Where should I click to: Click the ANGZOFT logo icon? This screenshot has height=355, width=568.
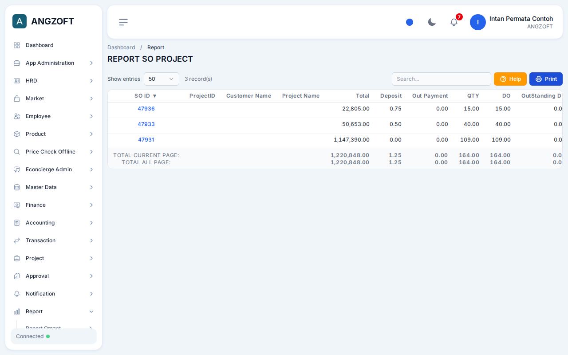coord(20,21)
